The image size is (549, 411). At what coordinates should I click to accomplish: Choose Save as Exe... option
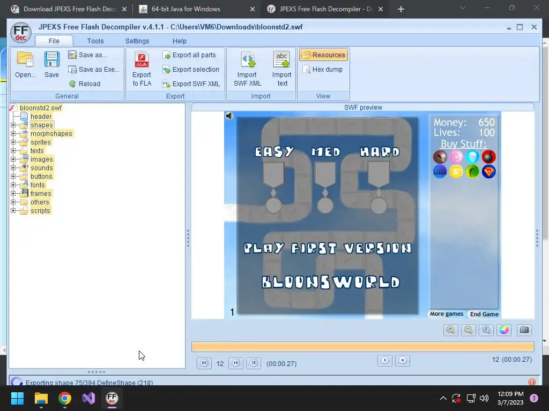click(94, 69)
